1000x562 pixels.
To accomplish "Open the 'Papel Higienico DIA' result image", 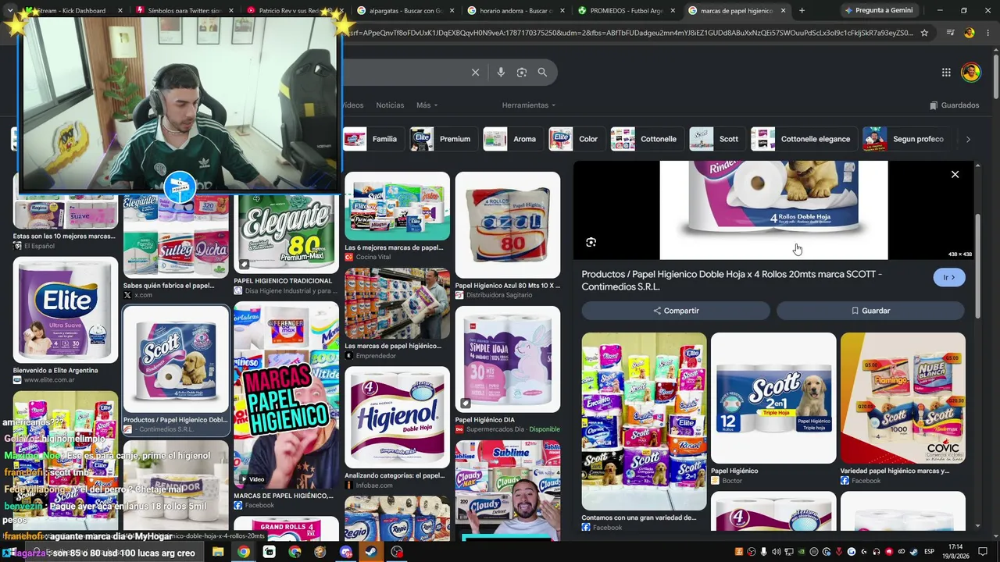I will click(508, 358).
